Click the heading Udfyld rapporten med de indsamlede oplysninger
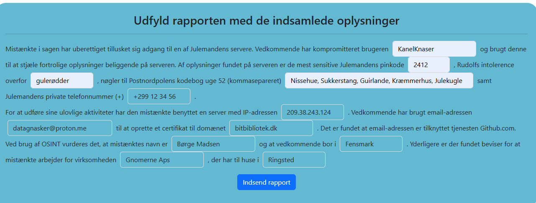The image size is (536, 203). (266, 20)
